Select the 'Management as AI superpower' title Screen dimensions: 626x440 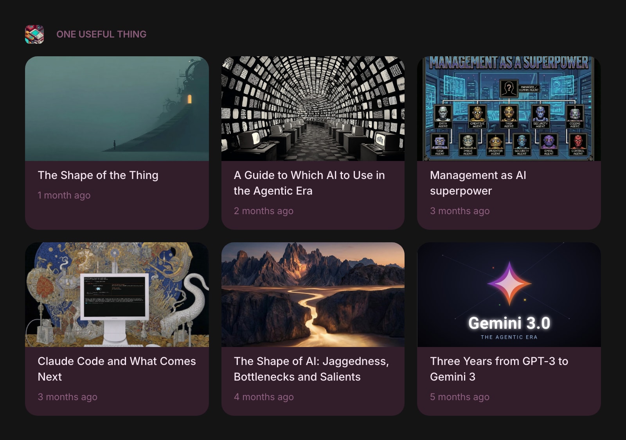pyautogui.click(x=478, y=183)
